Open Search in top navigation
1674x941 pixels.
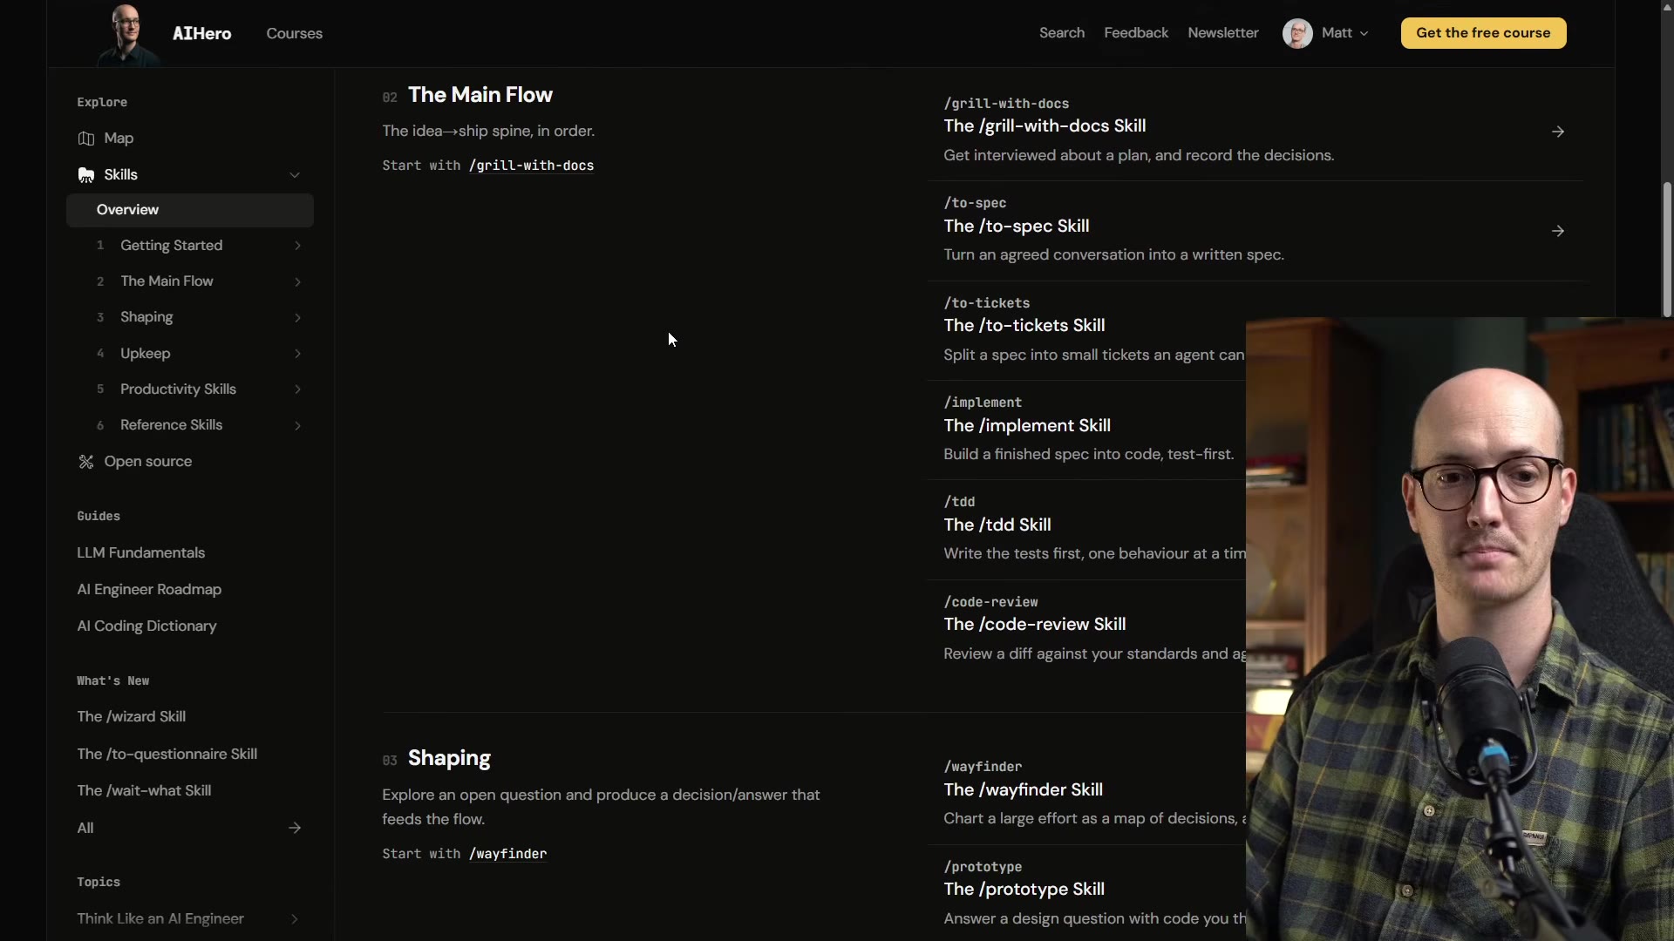click(x=1062, y=32)
